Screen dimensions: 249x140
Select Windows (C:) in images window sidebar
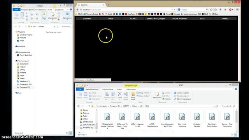click(23, 81)
